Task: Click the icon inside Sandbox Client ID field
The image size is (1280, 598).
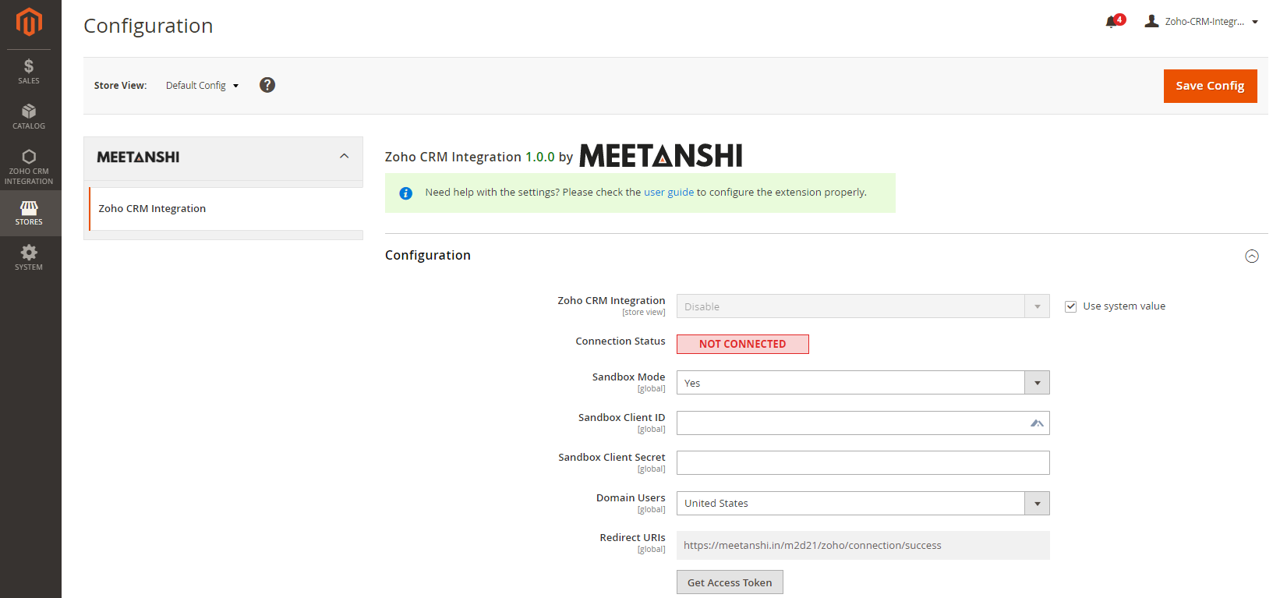Action: point(1037,423)
